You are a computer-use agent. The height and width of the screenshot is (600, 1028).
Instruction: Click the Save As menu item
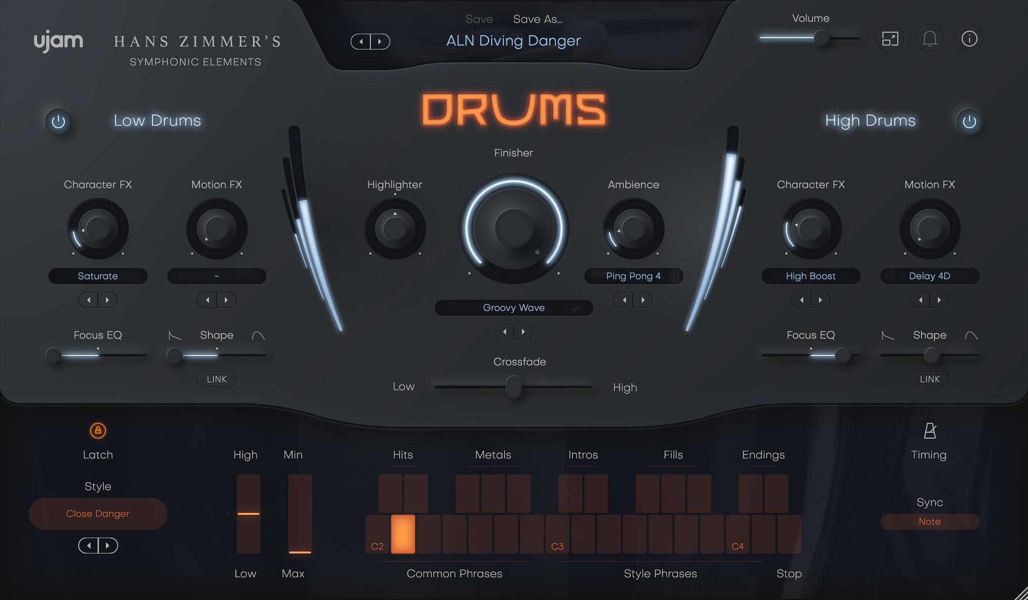[x=537, y=19]
